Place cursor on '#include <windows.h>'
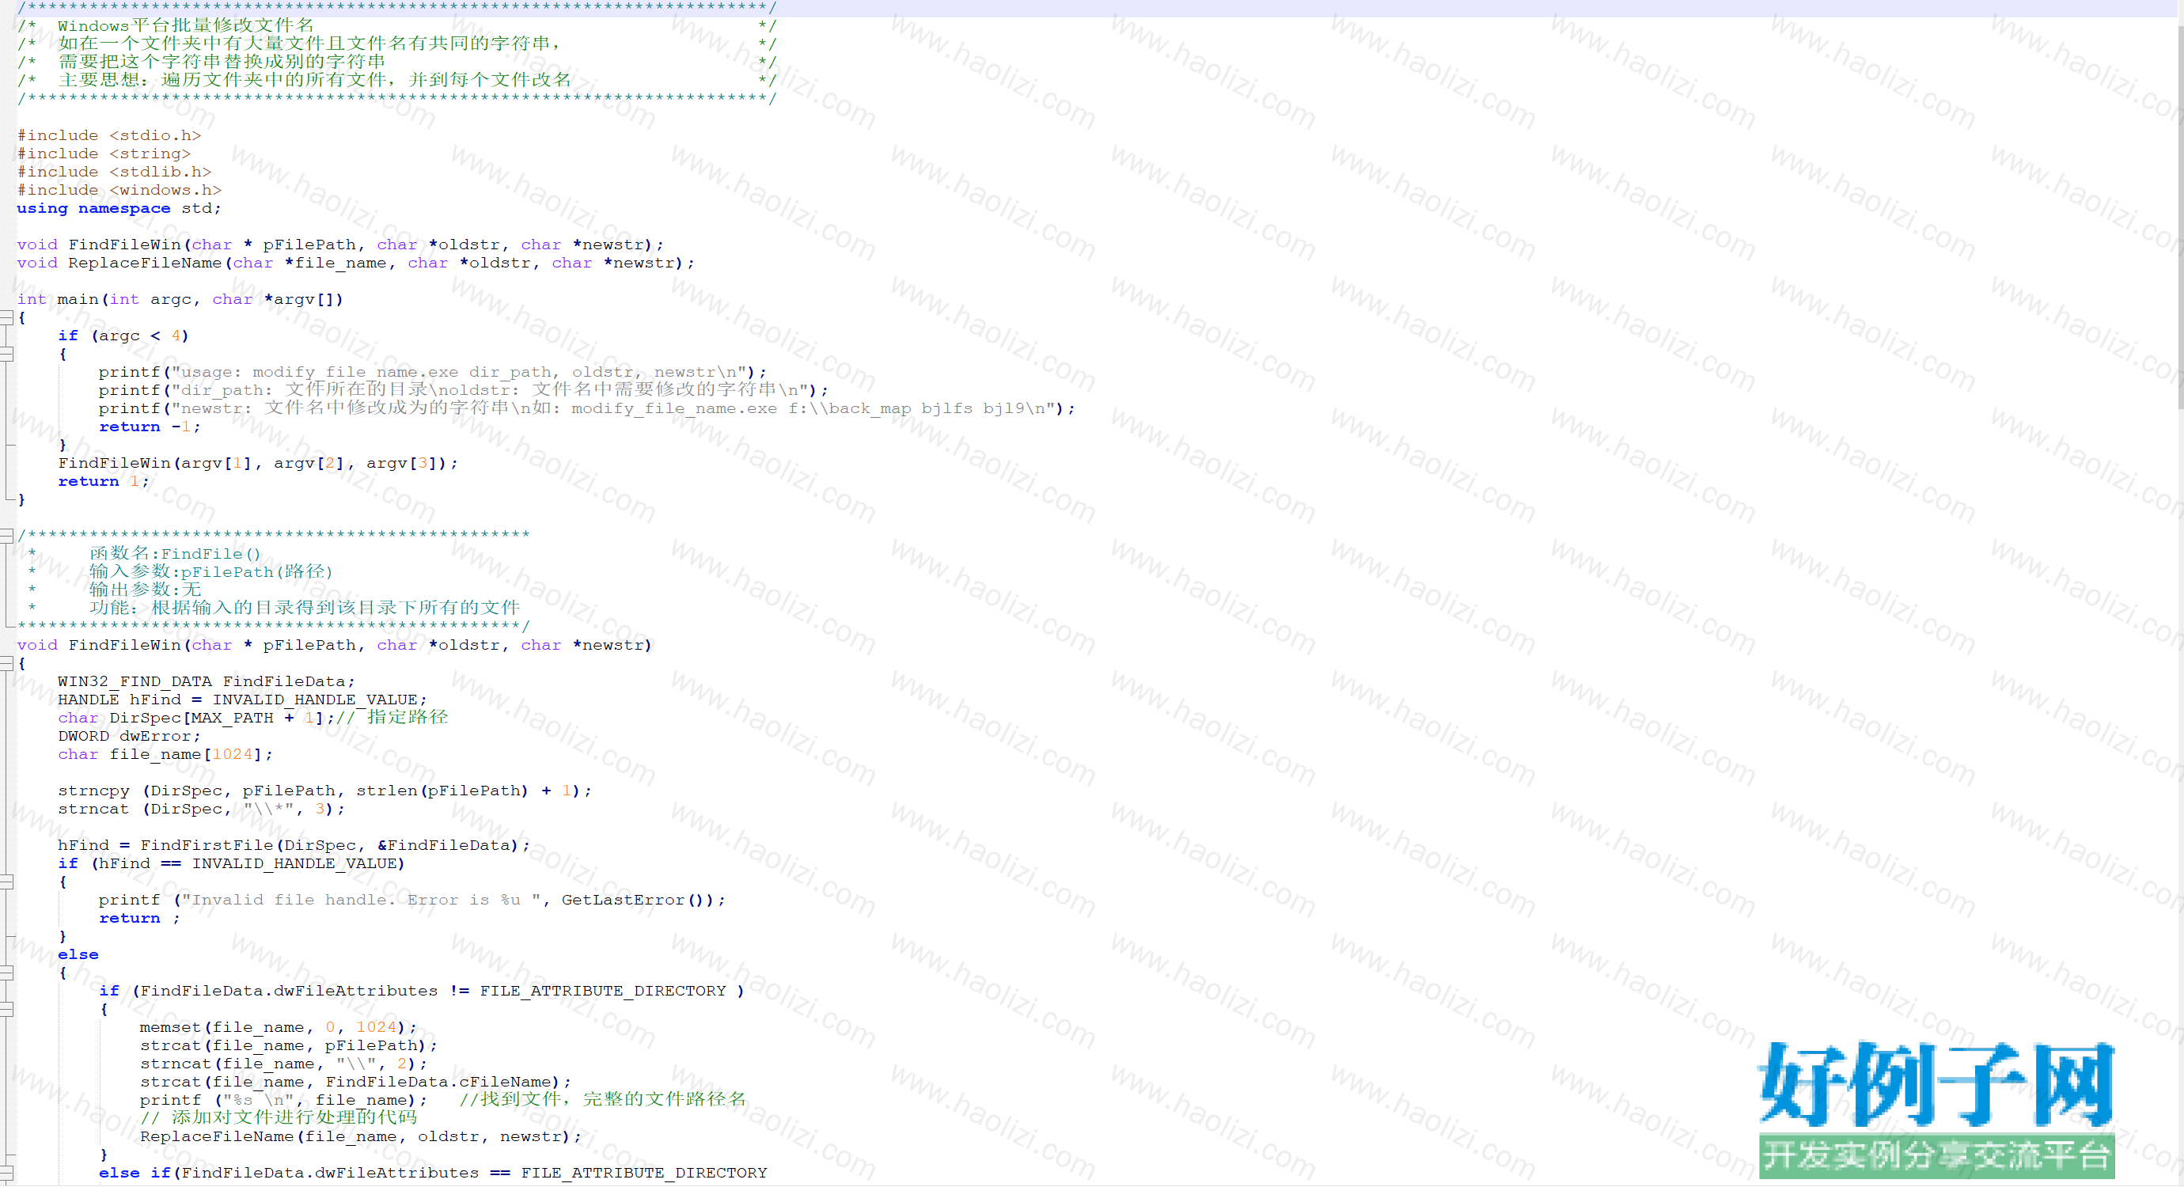 (x=119, y=190)
